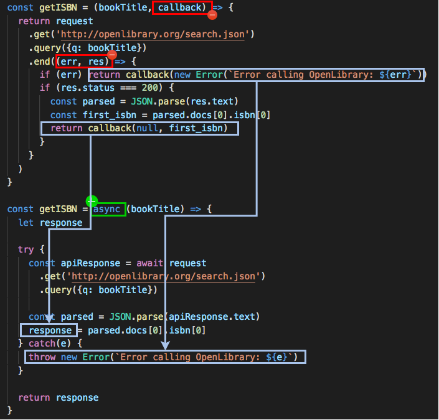
Task: Click the red-boxed (err, res) arguments
Action: click(x=84, y=62)
